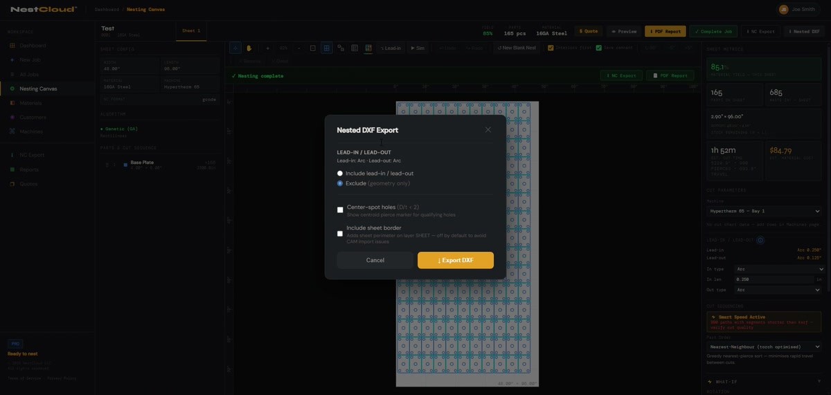This screenshot has width=831, height=395.
Task: Click the zoom in plus icon
Action: [267, 48]
